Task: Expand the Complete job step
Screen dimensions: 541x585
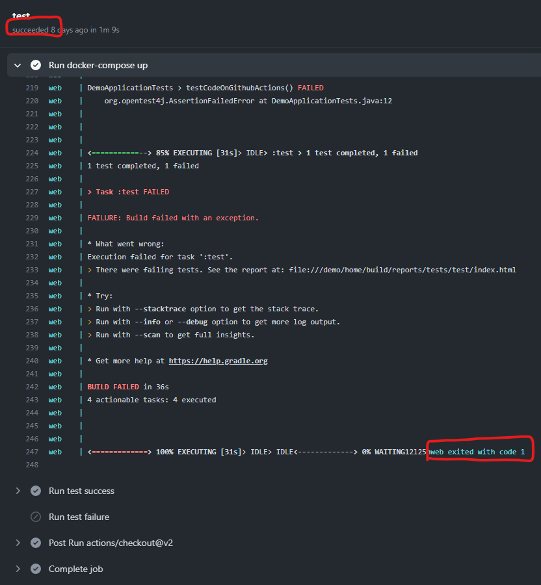Action: pyautogui.click(x=18, y=569)
